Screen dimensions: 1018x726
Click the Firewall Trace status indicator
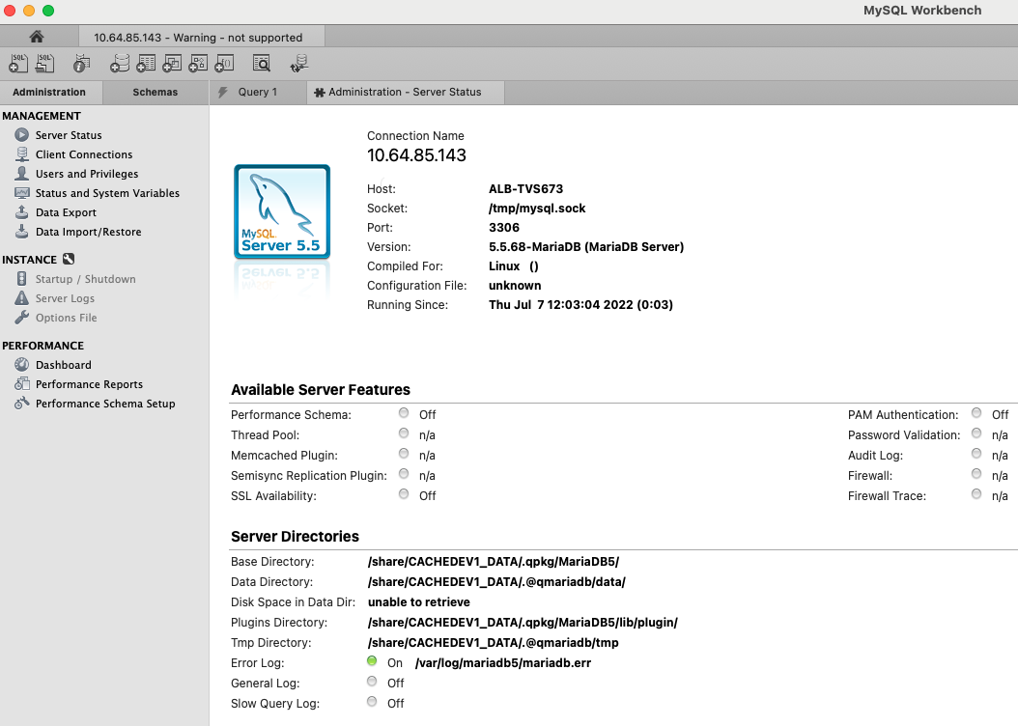pyautogui.click(x=976, y=494)
